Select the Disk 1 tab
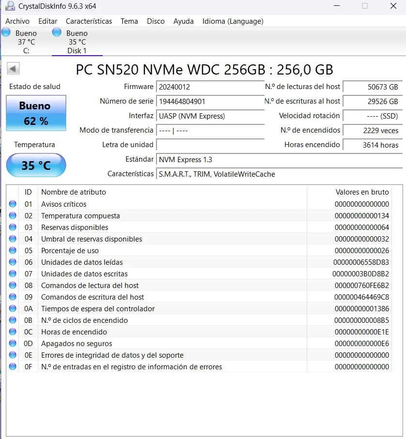 coord(77,42)
